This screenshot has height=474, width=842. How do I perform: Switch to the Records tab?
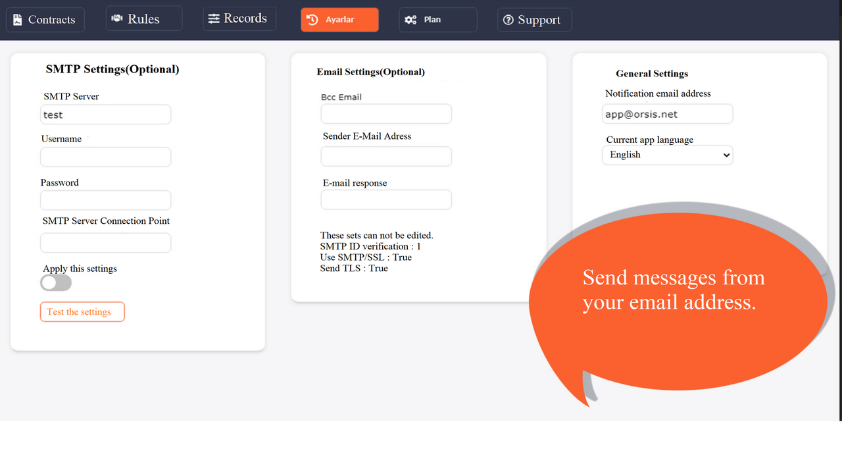[239, 18]
